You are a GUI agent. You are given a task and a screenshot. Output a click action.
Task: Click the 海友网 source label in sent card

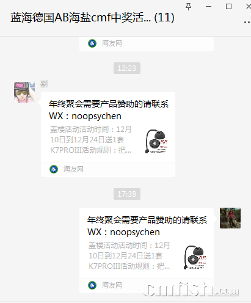112,285
